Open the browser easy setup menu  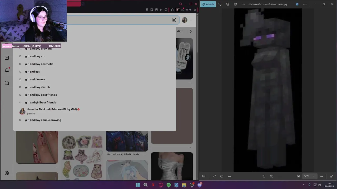click(195, 10)
